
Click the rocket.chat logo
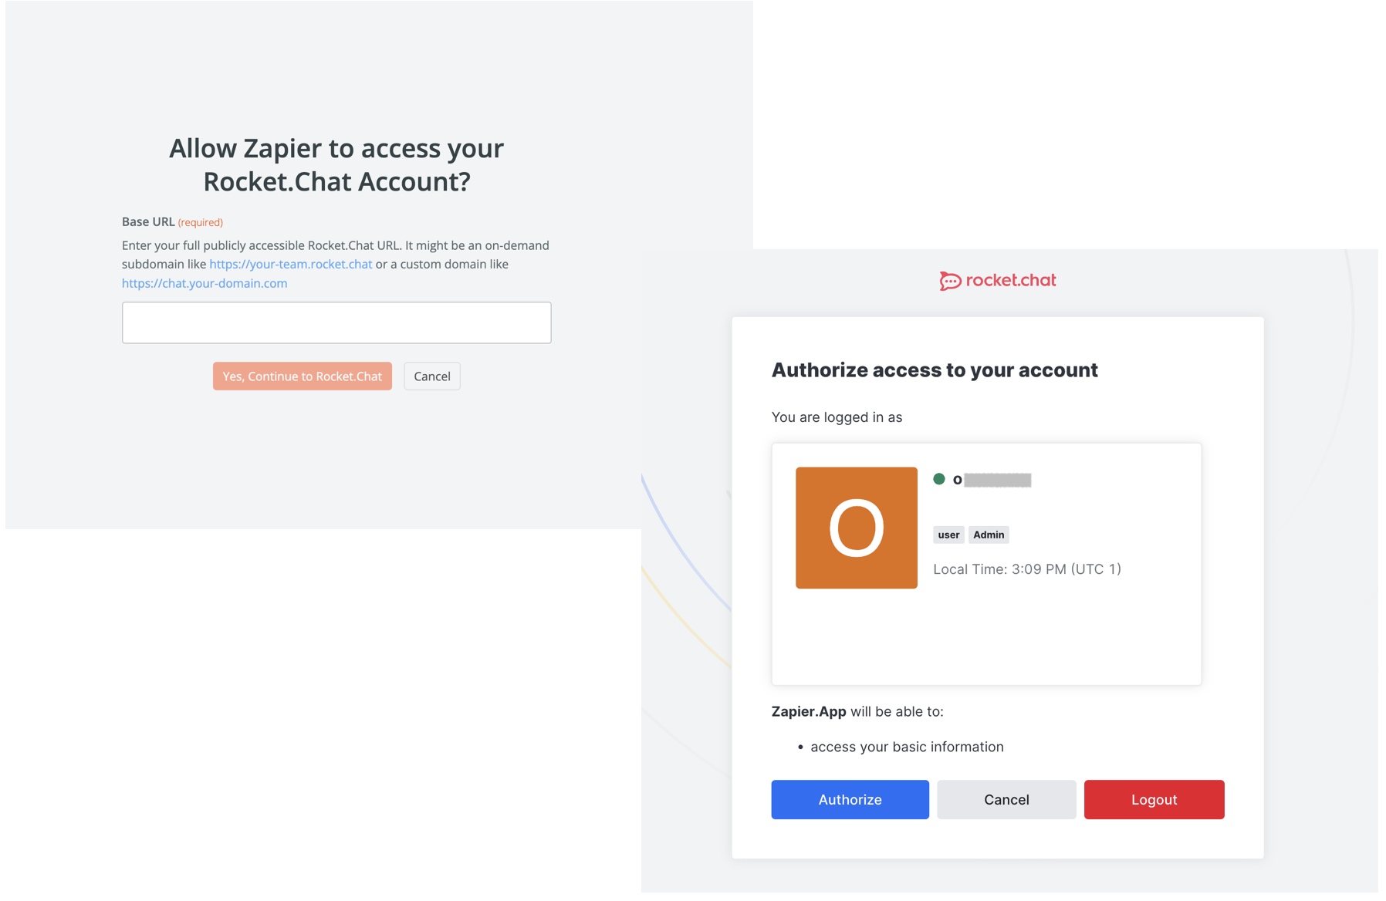(997, 281)
